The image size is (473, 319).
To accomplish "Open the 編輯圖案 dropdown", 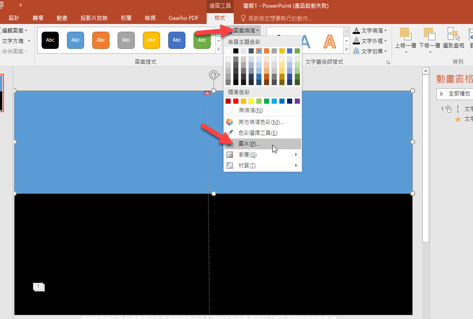I will coord(14,30).
